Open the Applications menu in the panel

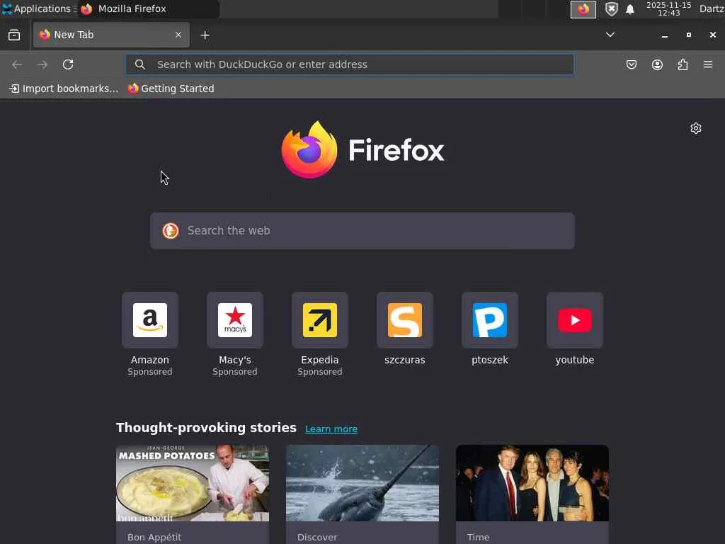pos(38,8)
